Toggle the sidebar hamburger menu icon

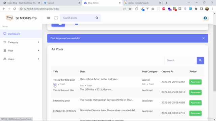pos(49,18)
